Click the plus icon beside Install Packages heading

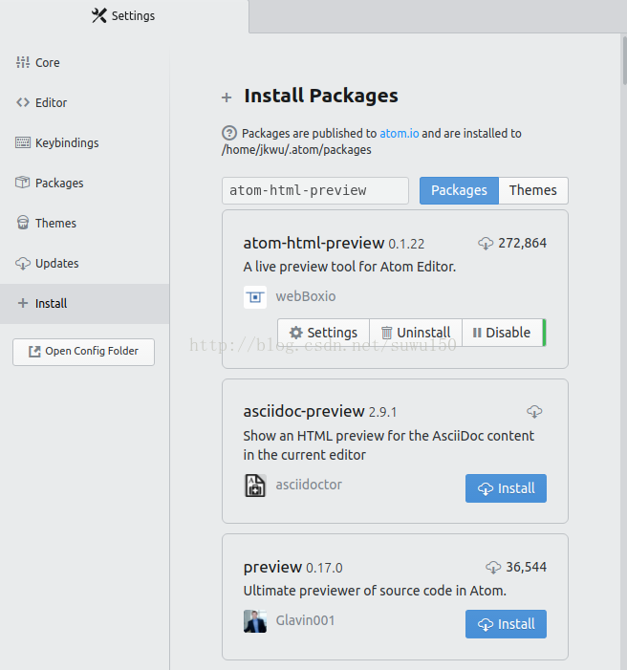(227, 97)
